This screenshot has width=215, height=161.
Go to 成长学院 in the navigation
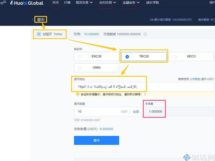[x=152, y=3]
